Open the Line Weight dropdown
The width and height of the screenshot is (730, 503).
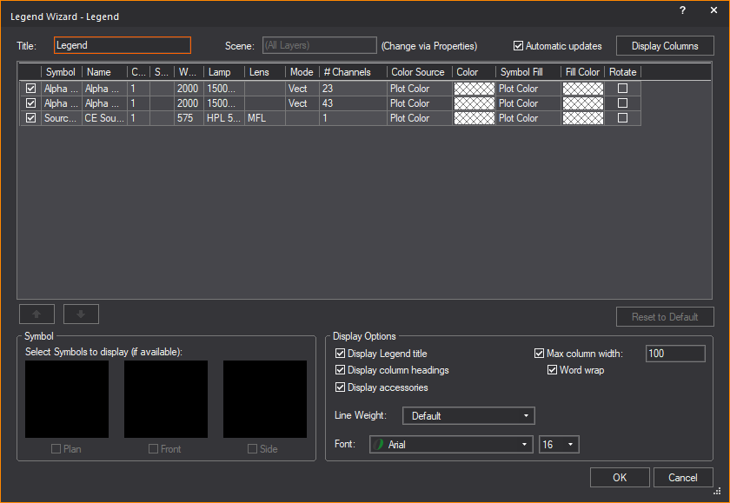coord(468,416)
